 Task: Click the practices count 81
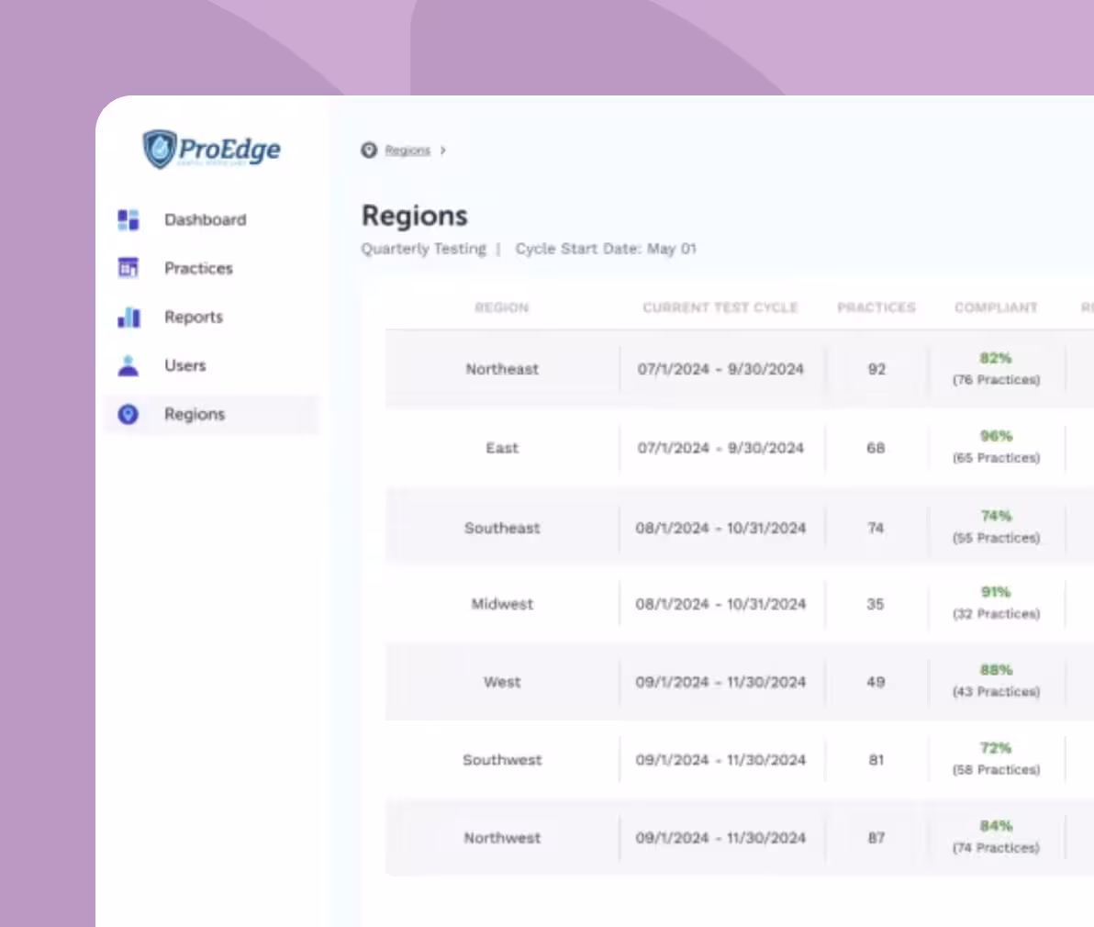tap(876, 760)
